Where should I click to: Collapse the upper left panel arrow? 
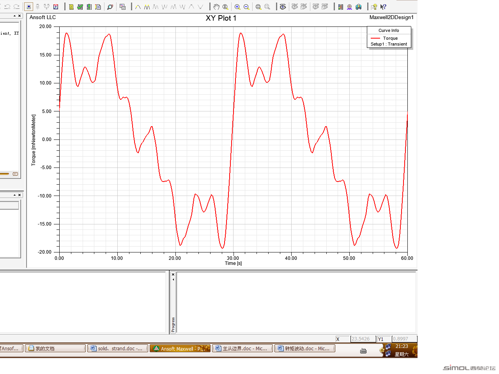(x=15, y=16)
